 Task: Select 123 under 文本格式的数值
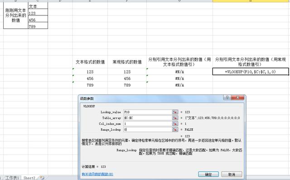(90, 72)
